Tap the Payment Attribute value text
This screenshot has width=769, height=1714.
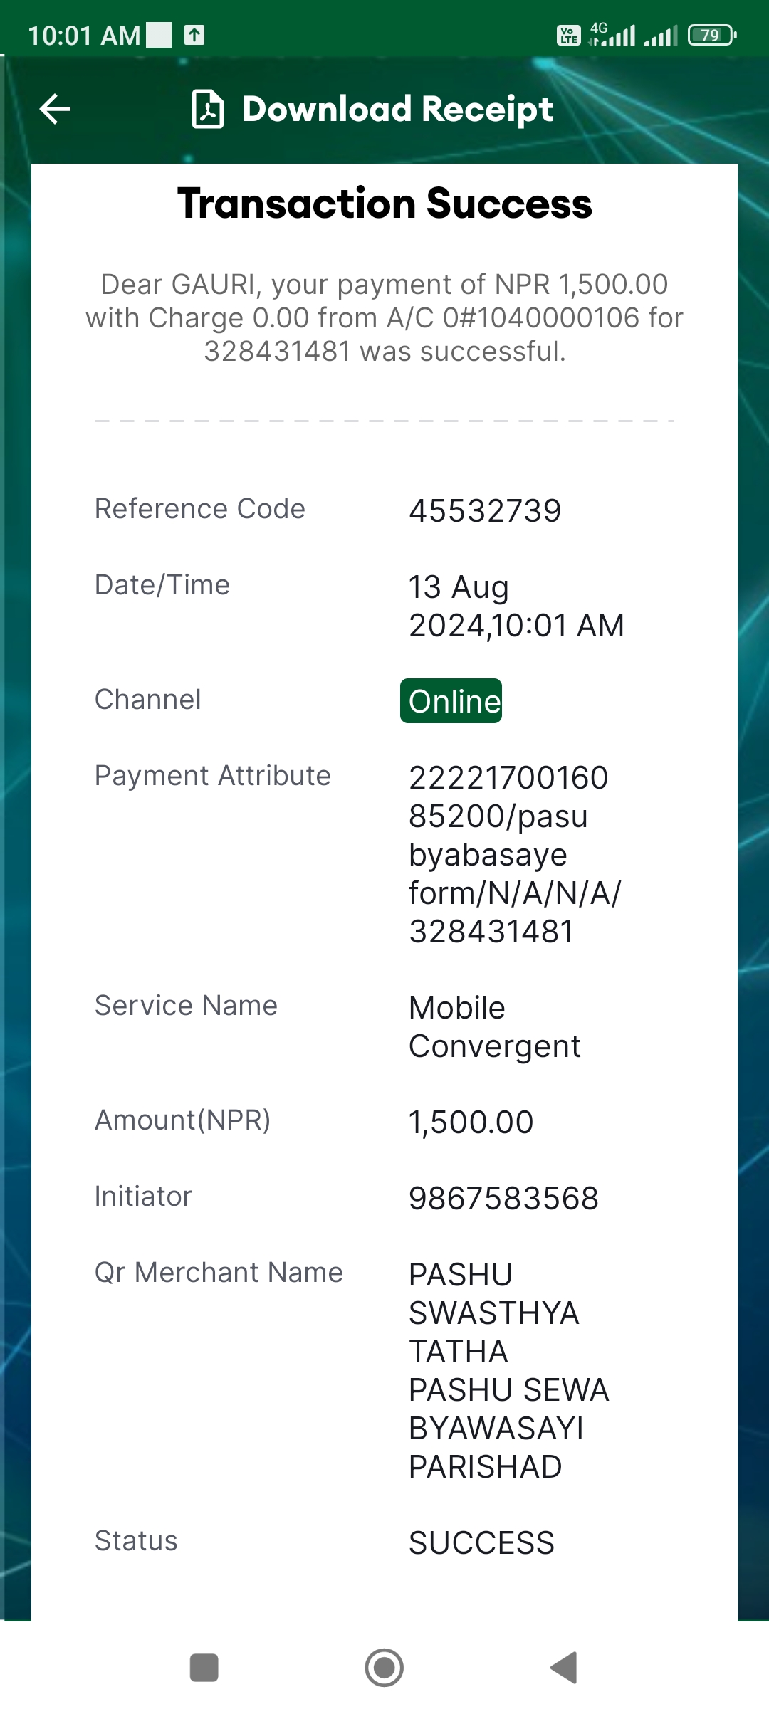515,854
